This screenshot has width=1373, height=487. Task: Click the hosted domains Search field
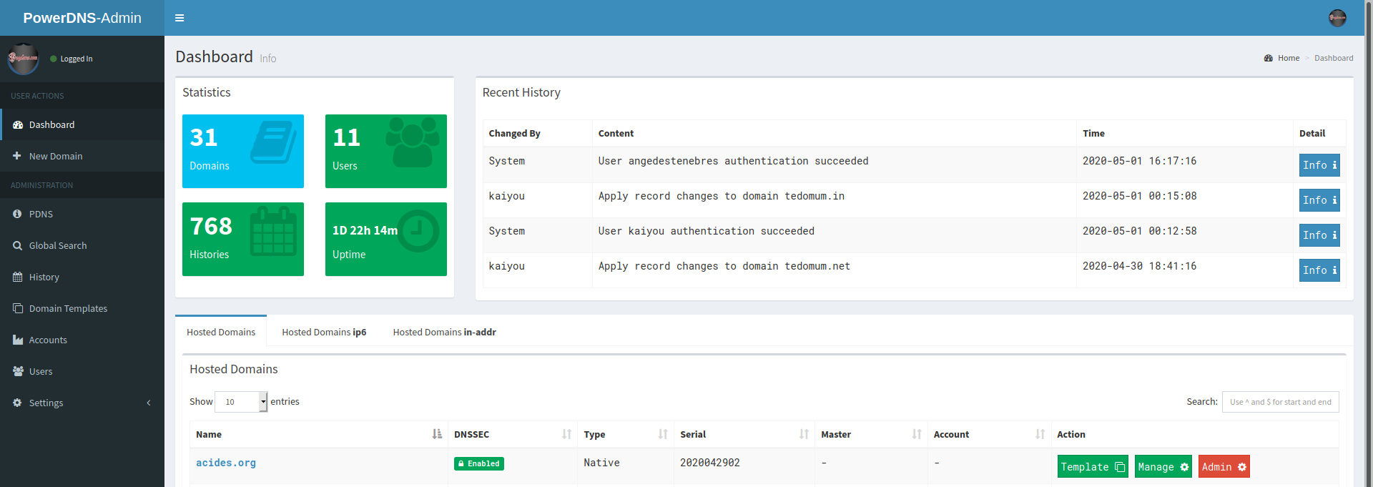click(x=1280, y=402)
